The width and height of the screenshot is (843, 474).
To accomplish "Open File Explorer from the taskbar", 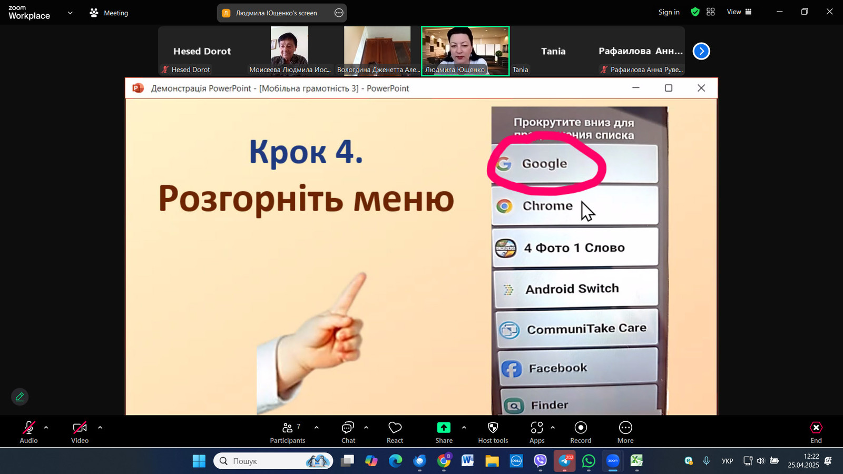I will [492, 461].
